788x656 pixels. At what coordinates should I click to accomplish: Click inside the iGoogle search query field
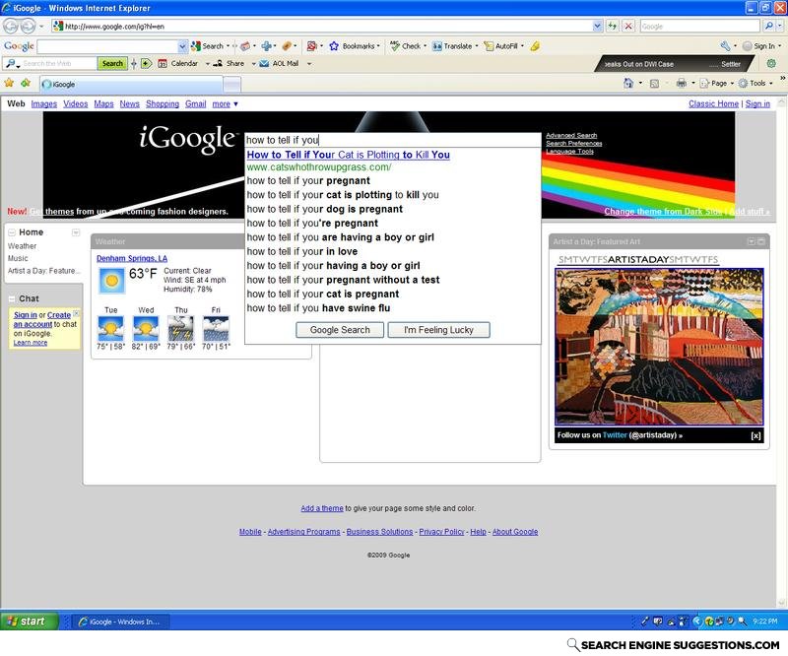point(392,140)
